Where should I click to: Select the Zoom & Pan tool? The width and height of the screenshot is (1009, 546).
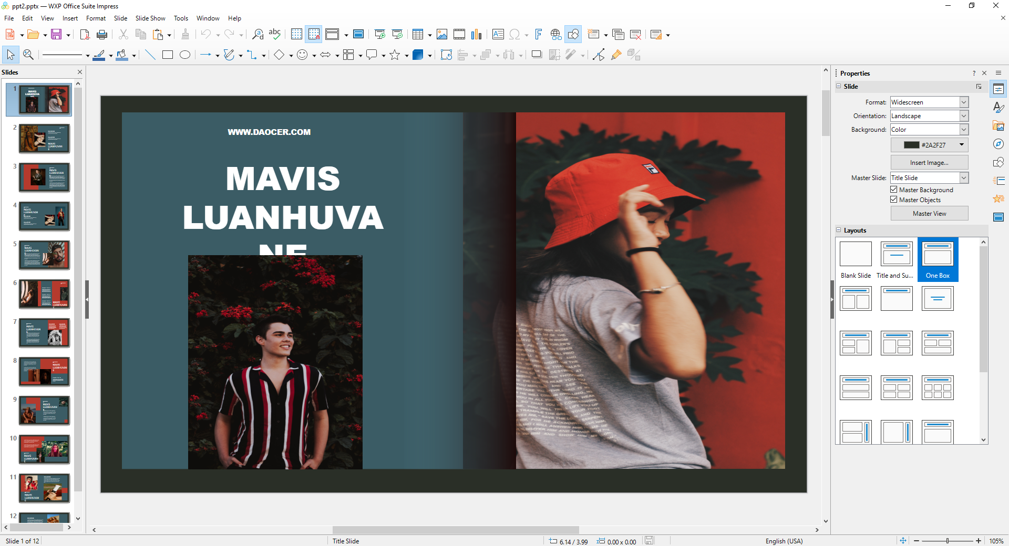(28, 55)
